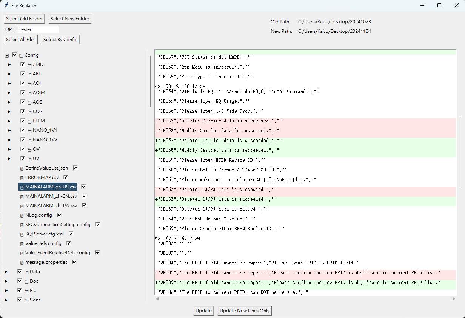Click the document icon beside message.properties

click(23, 262)
